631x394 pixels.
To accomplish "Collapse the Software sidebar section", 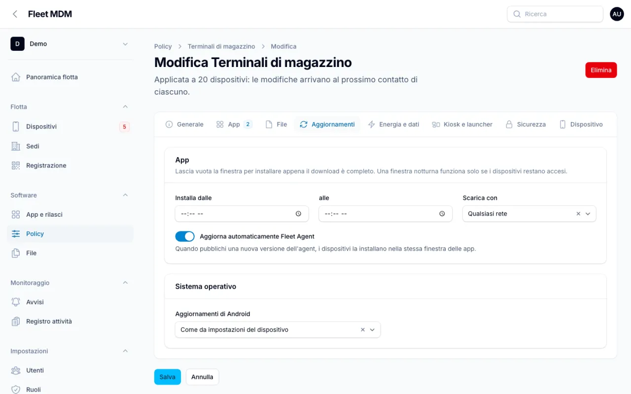I will pos(125,195).
